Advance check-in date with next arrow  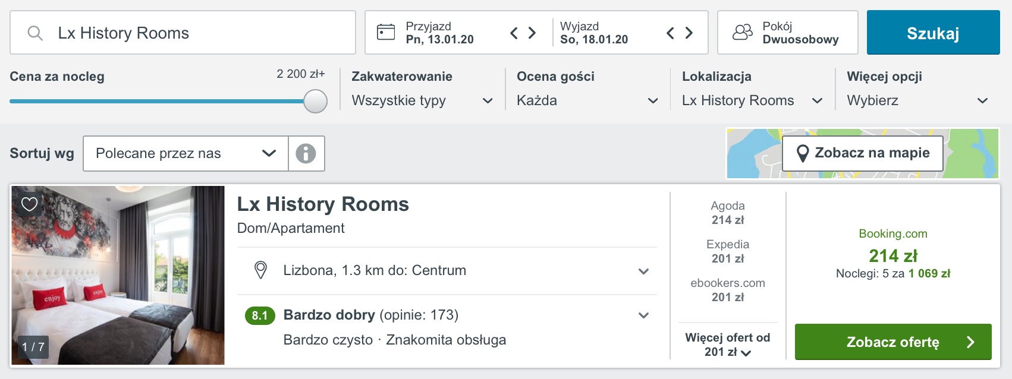(532, 33)
